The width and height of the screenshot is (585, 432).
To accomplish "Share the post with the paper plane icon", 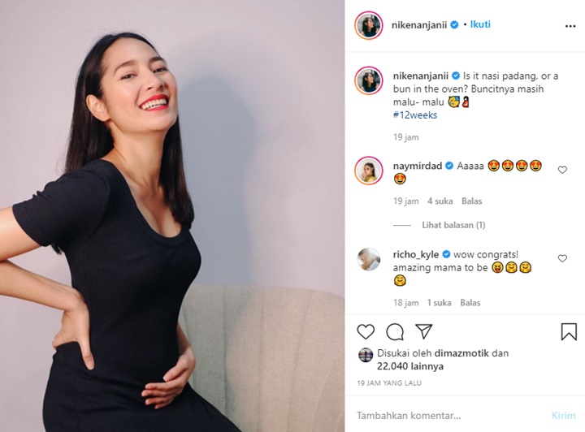I will tap(424, 331).
